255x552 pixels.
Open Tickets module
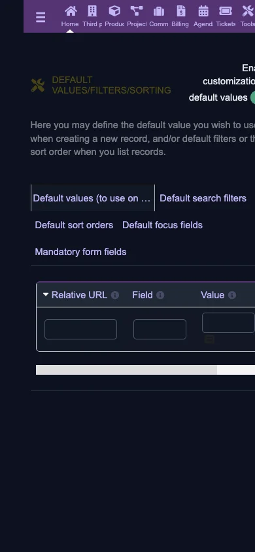pyautogui.click(x=226, y=16)
